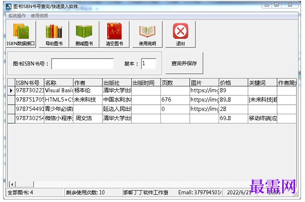Select the row header of HTML5+CSS row
Image resolution: width=305 pixels, height=202 pixels.
coord(11,100)
